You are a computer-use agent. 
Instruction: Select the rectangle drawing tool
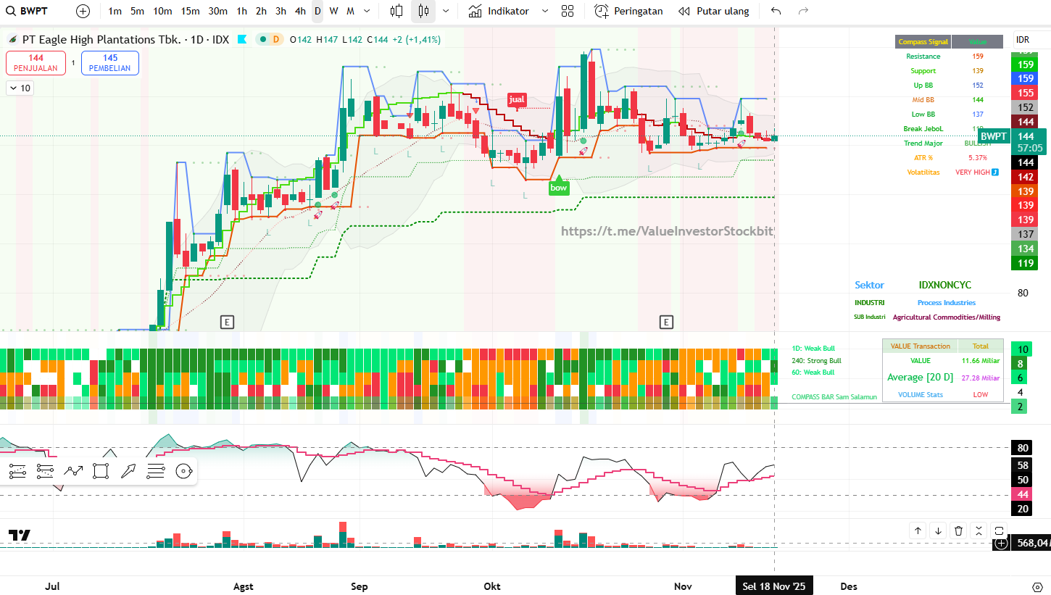[x=101, y=471]
